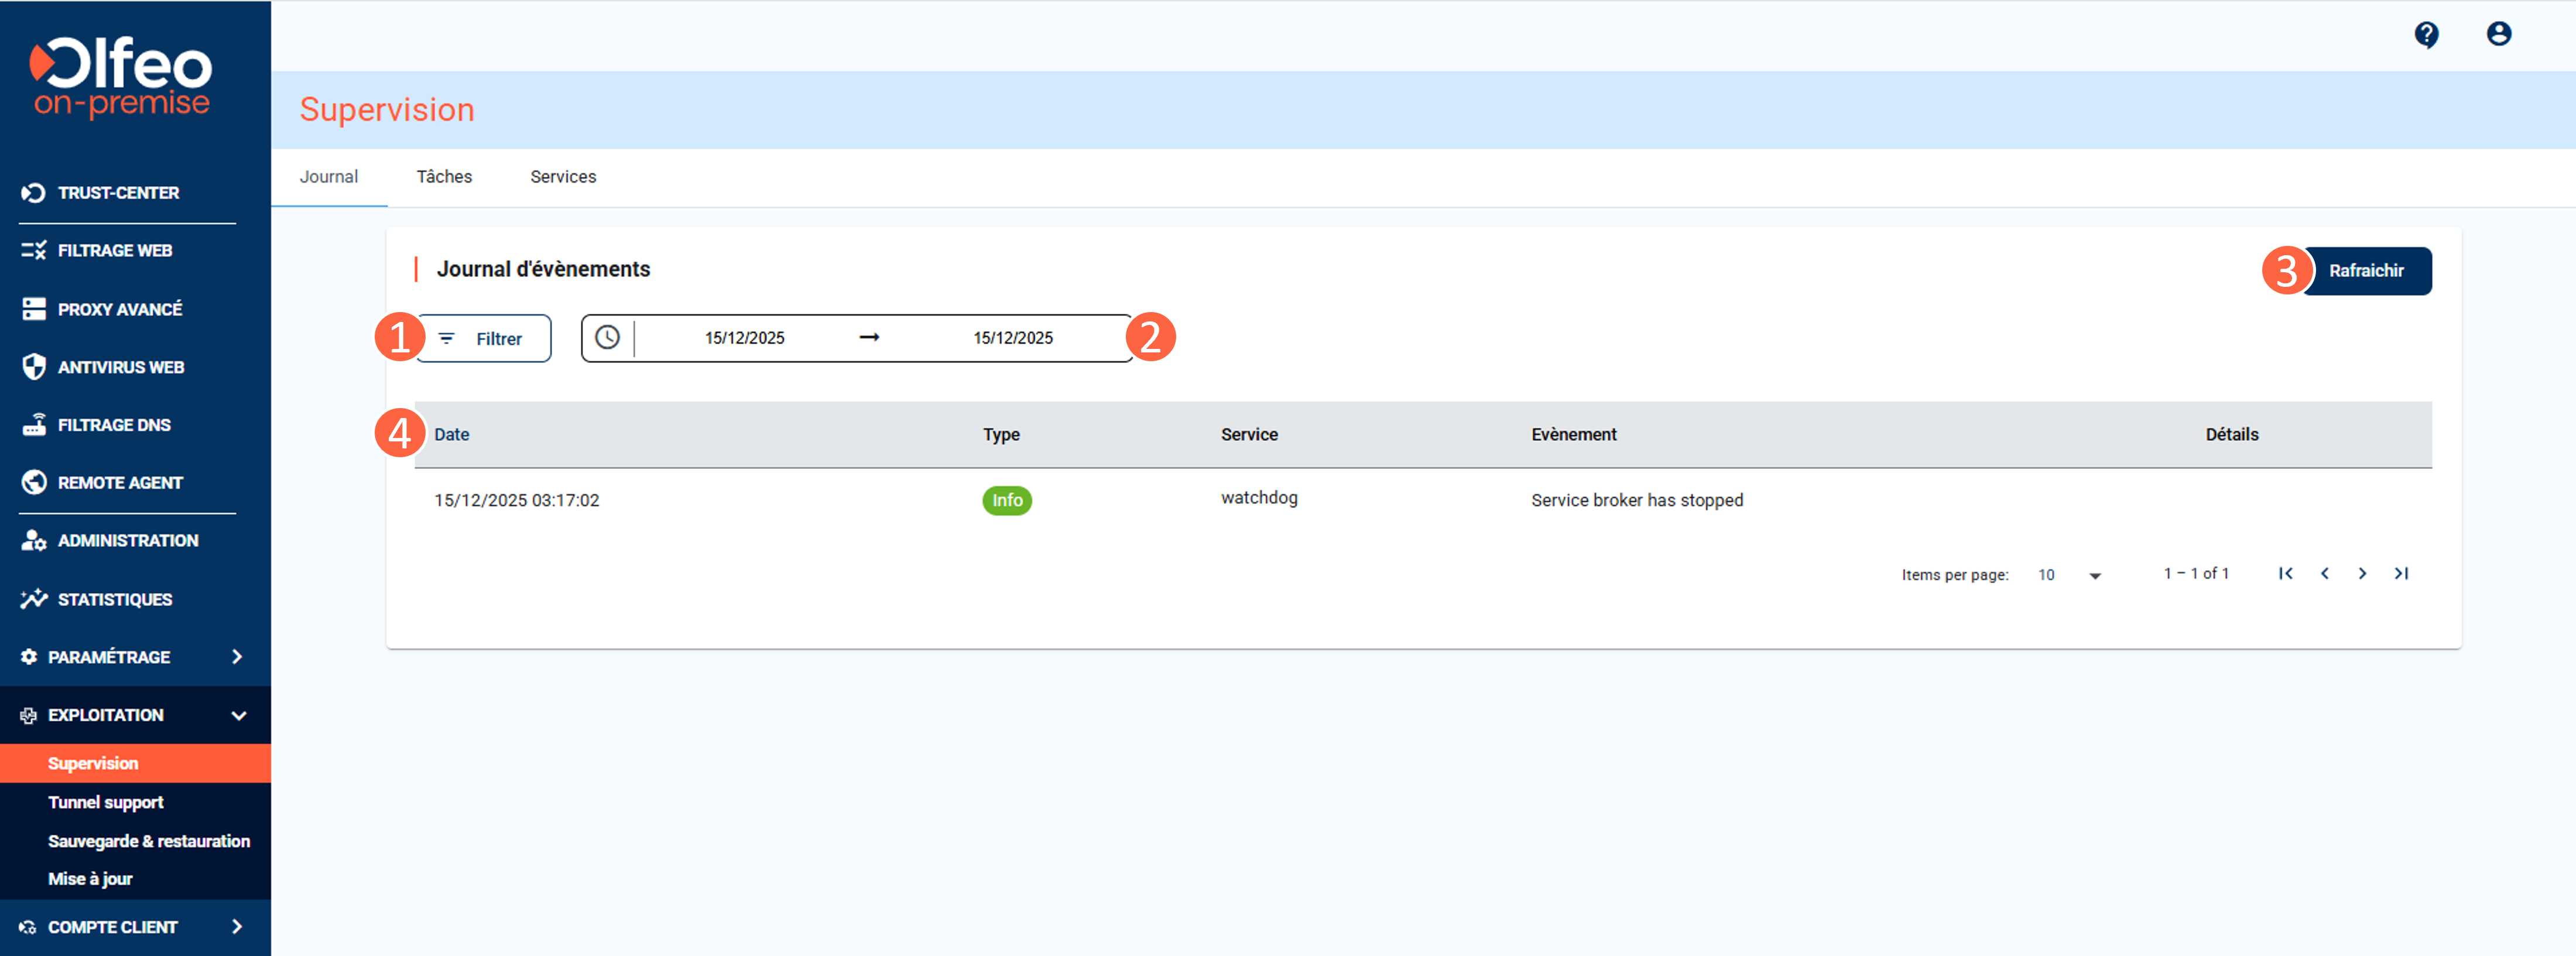Screen dimensions: 2576x956
Task: Open items per page dropdown
Action: click(2069, 575)
